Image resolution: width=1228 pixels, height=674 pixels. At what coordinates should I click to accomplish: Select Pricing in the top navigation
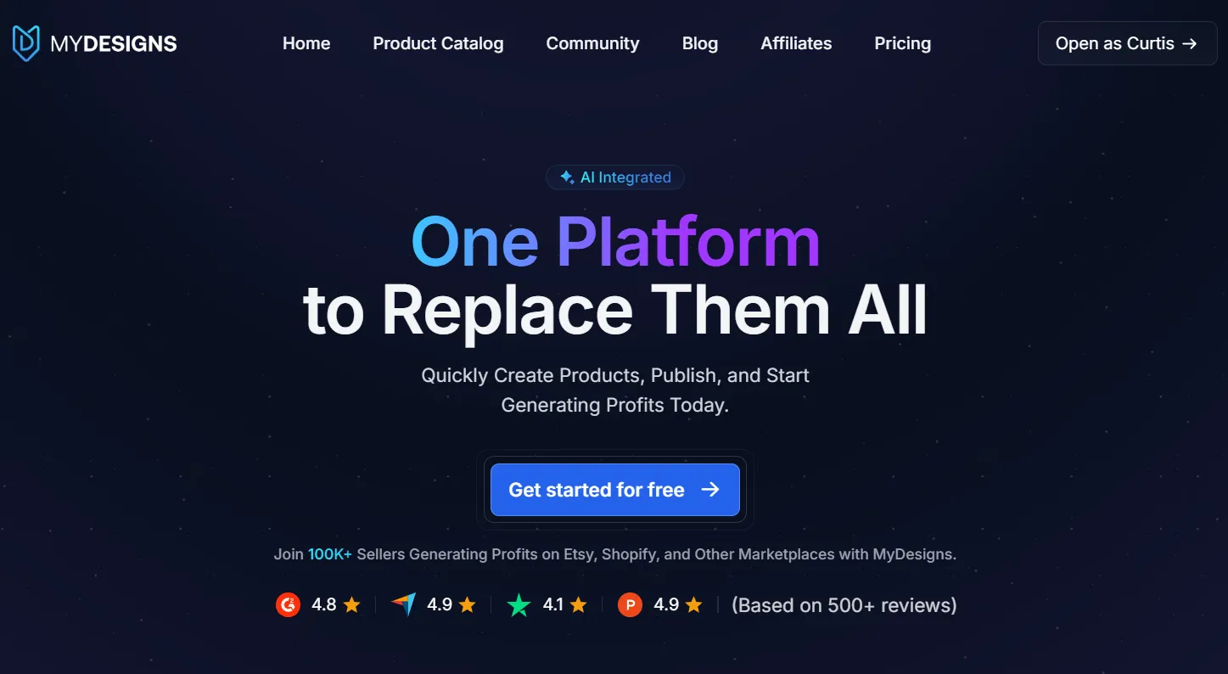pyautogui.click(x=903, y=43)
